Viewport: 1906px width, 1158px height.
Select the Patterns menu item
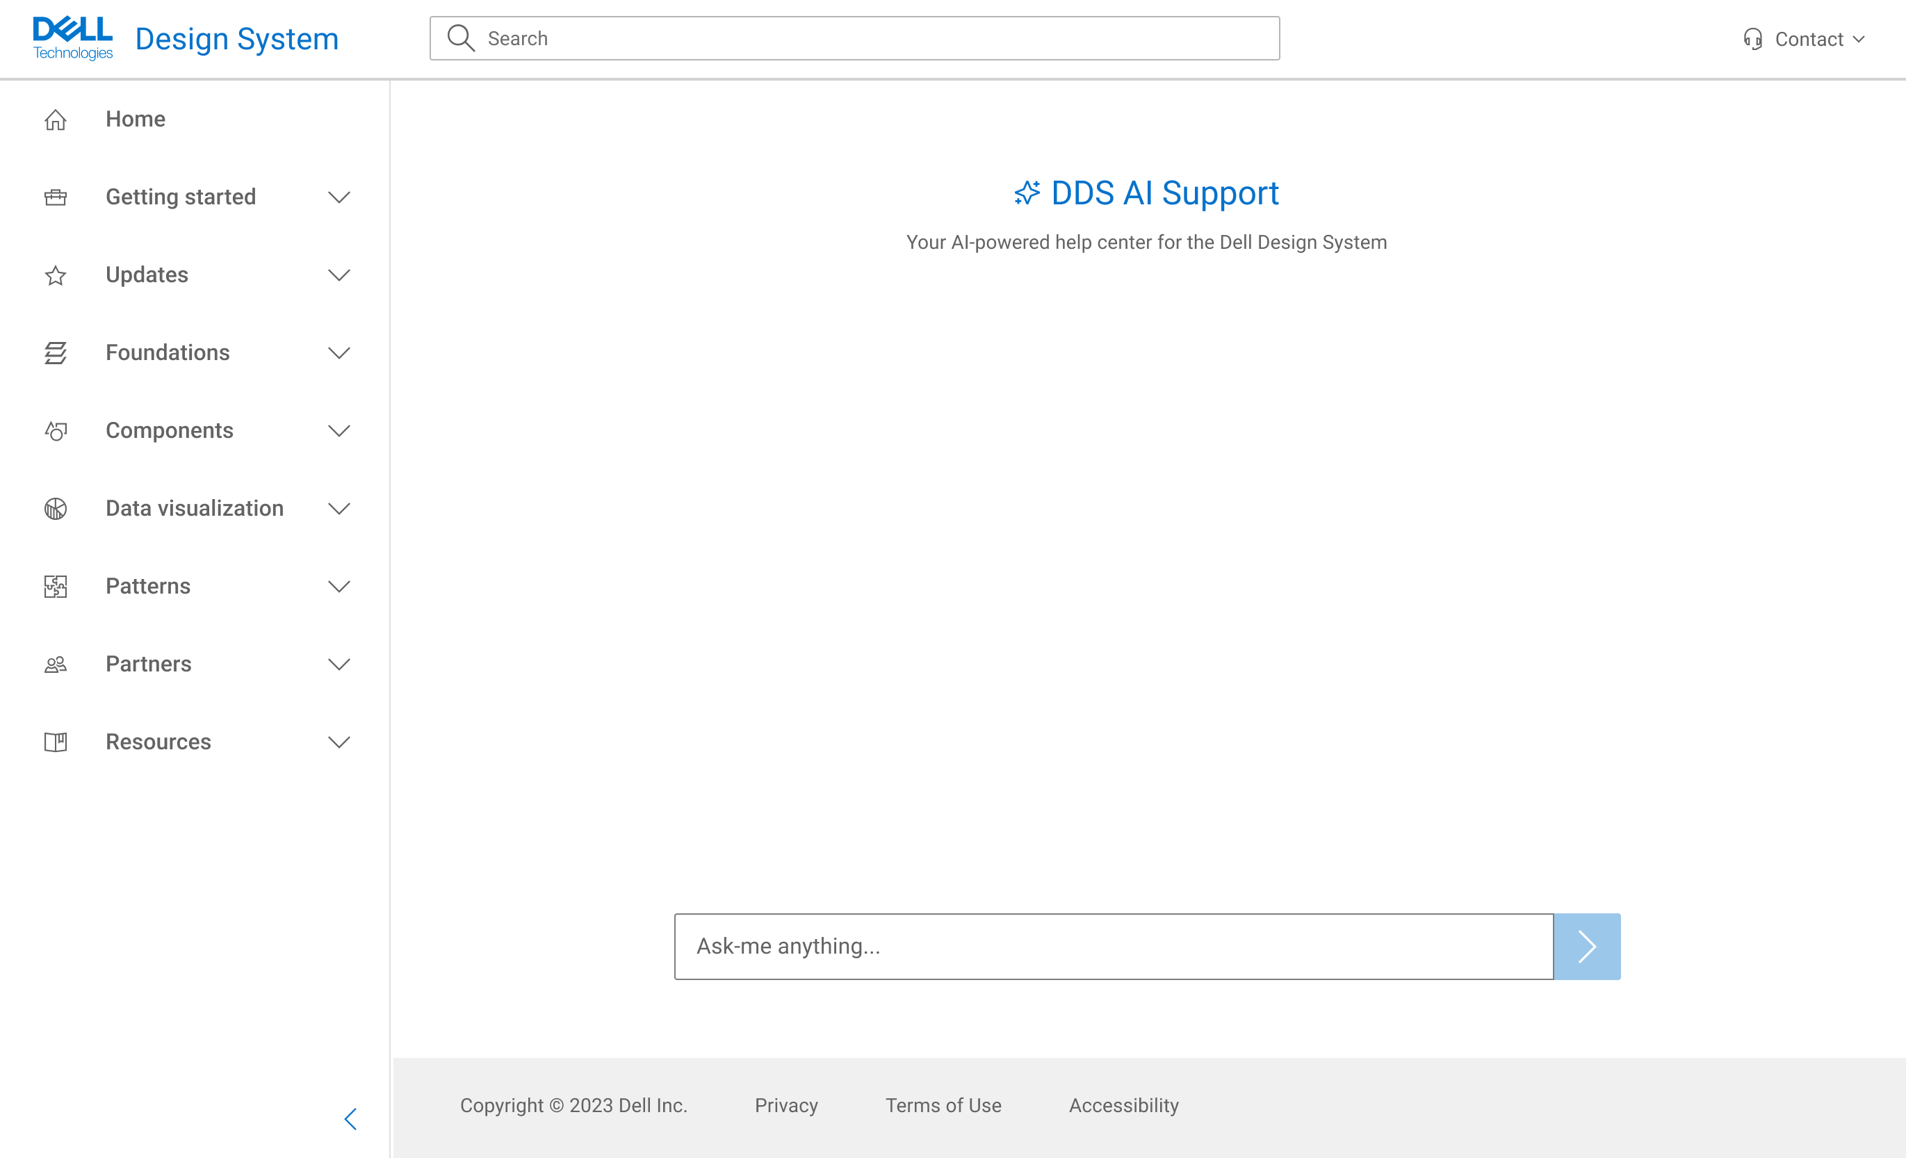point(148,587)
